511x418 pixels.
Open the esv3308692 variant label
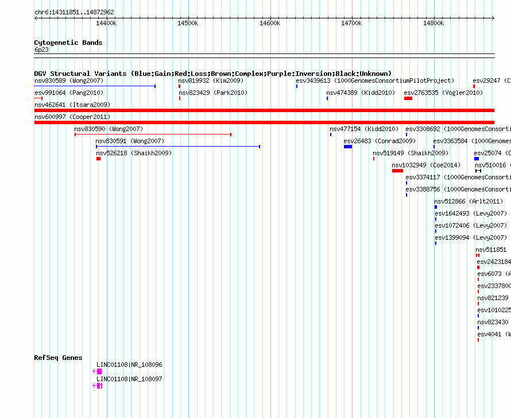tap(458, 129)
